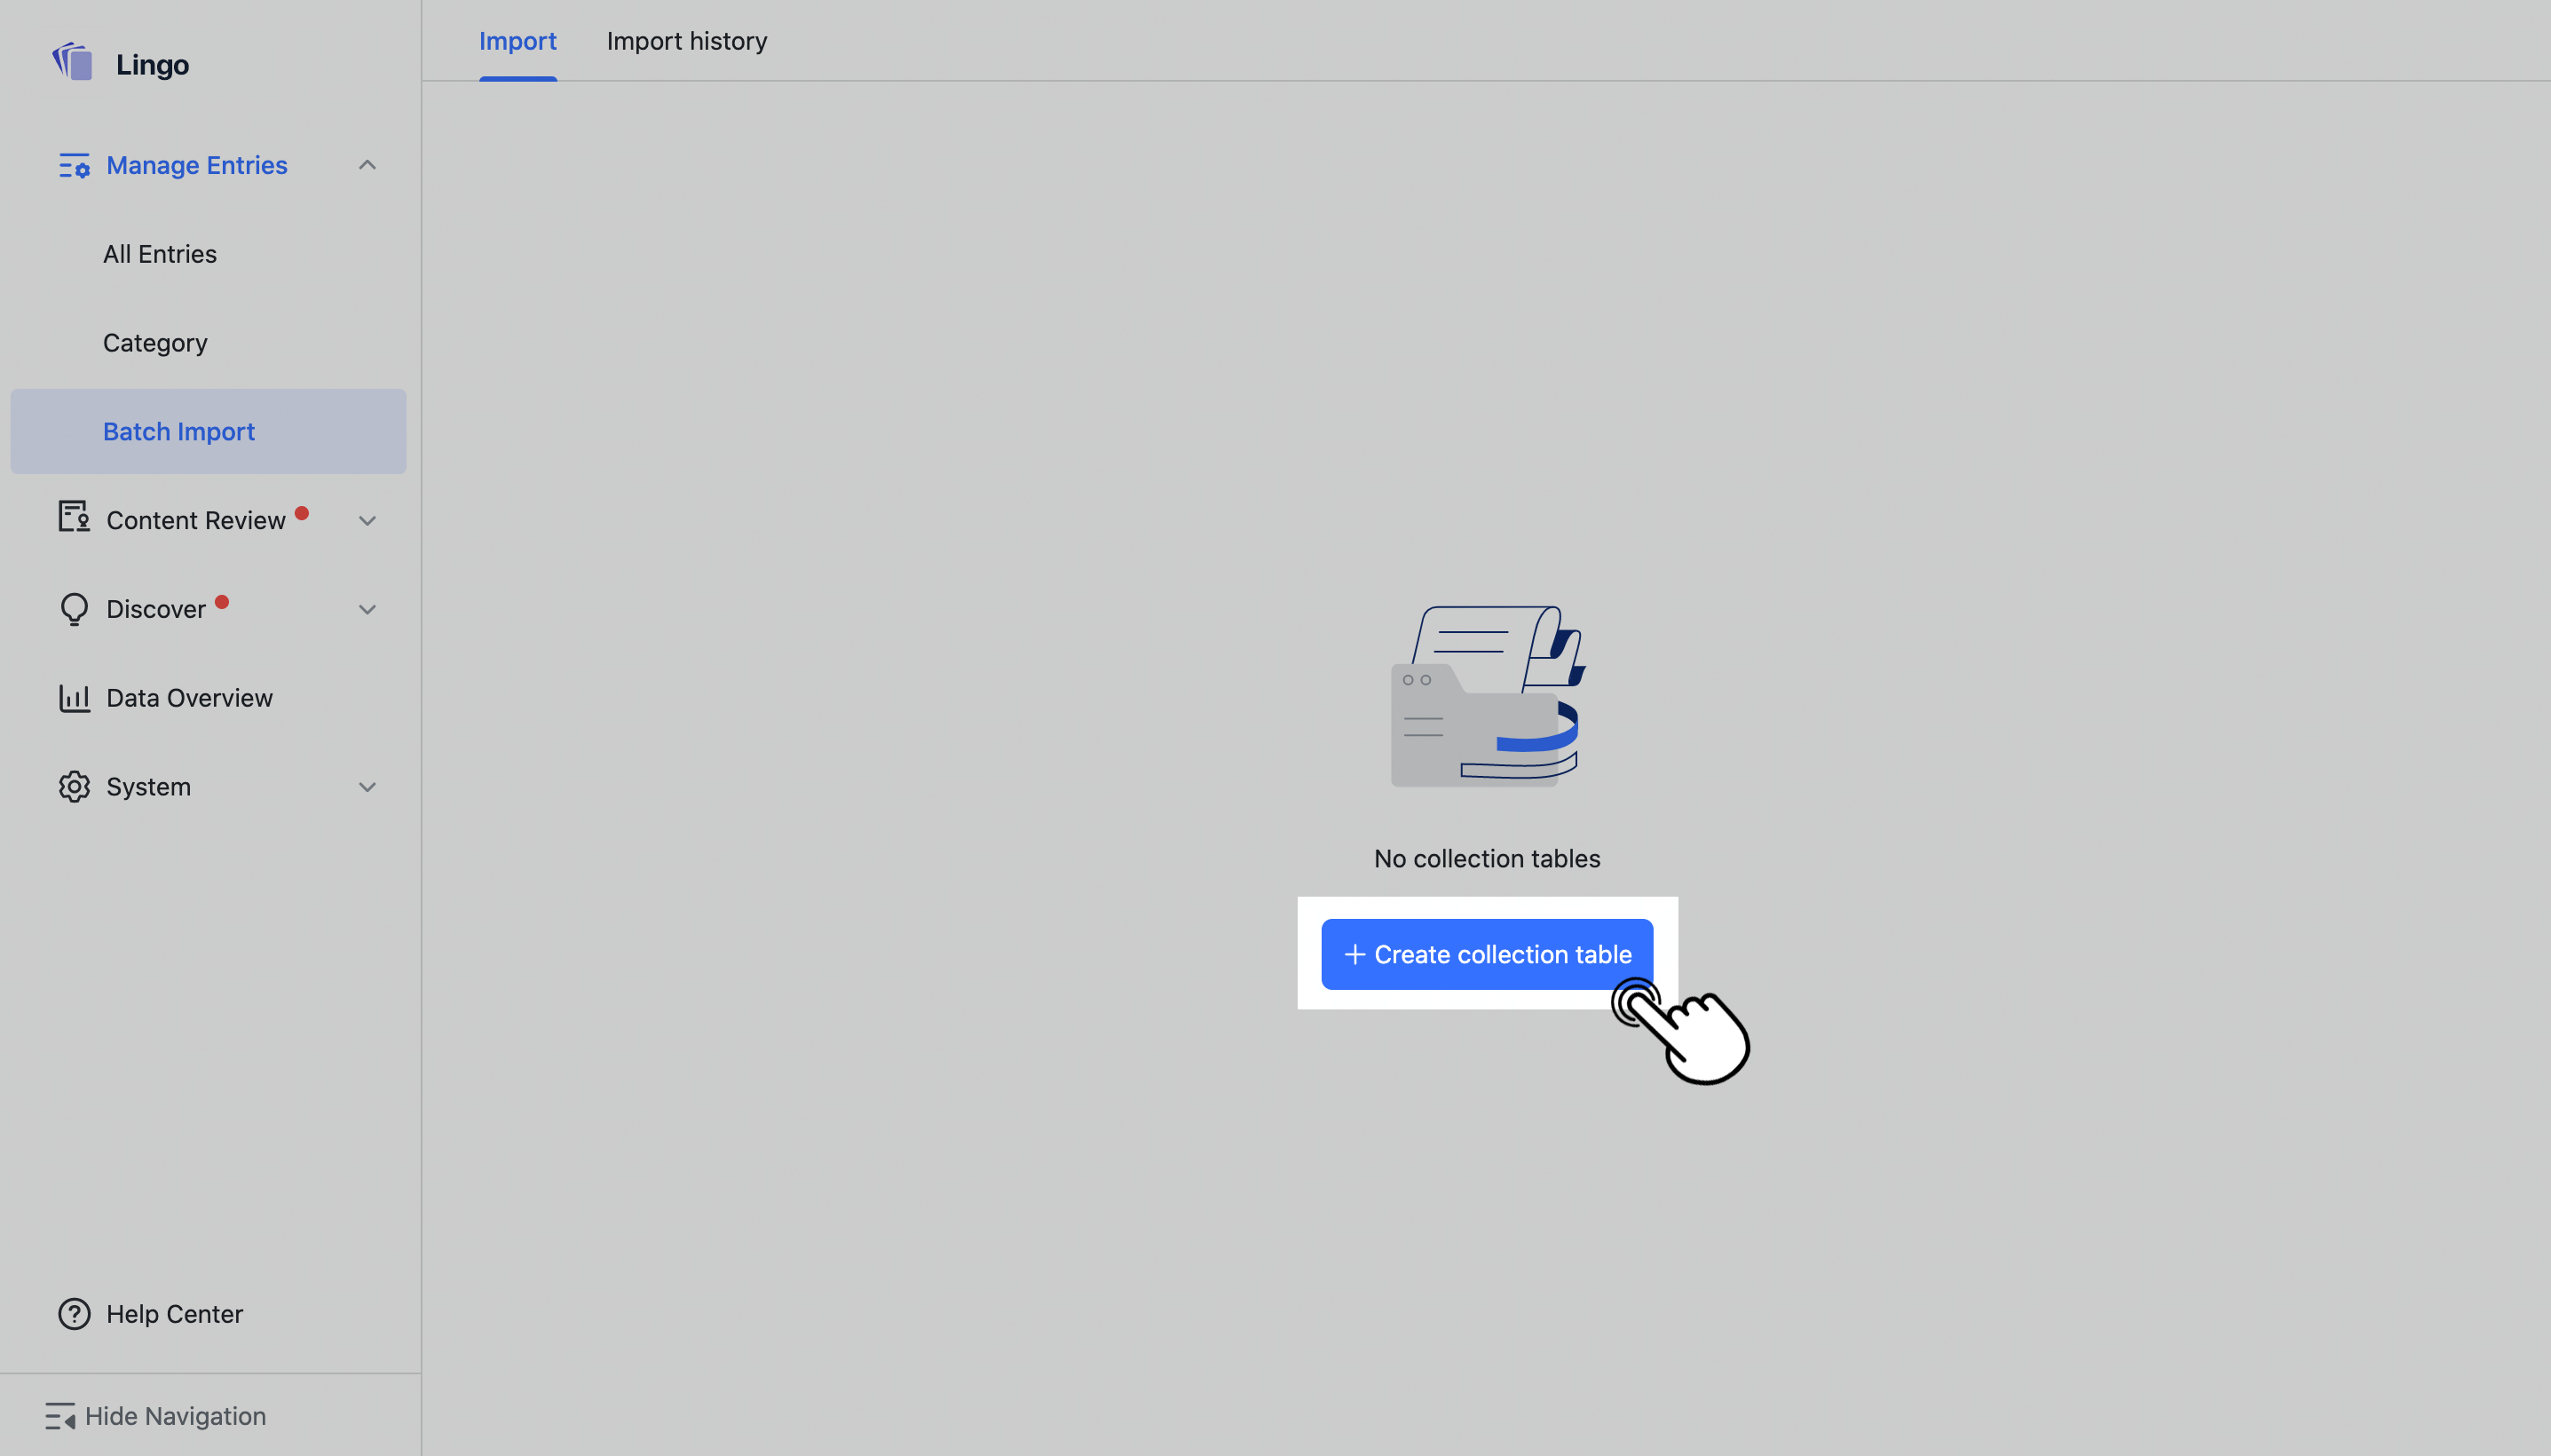This screenshot has height=1456, width=2551.
Task: Click the Lingo app logo
Action: (x=71, y=62)
